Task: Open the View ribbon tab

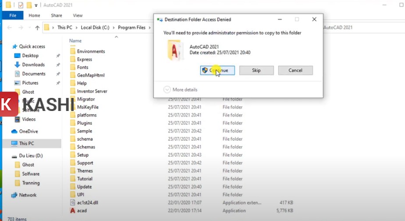Action: pos(78,15)
